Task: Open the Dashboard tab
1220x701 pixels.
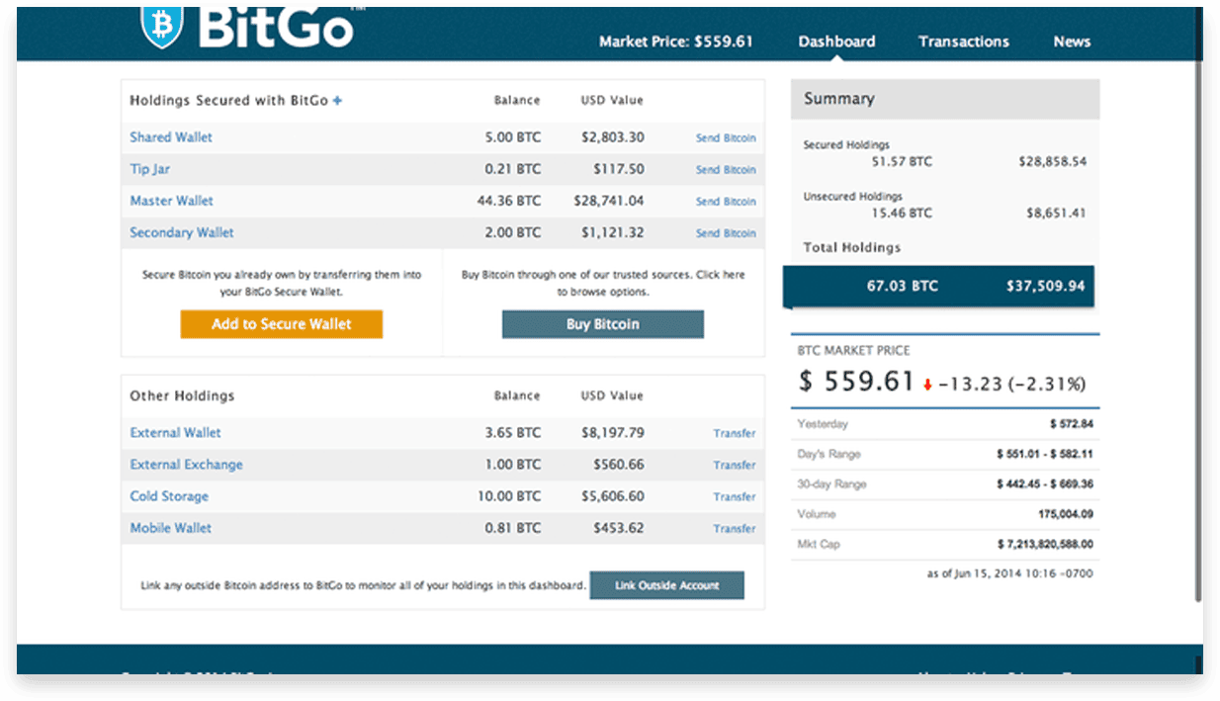Action: [836, 42]
